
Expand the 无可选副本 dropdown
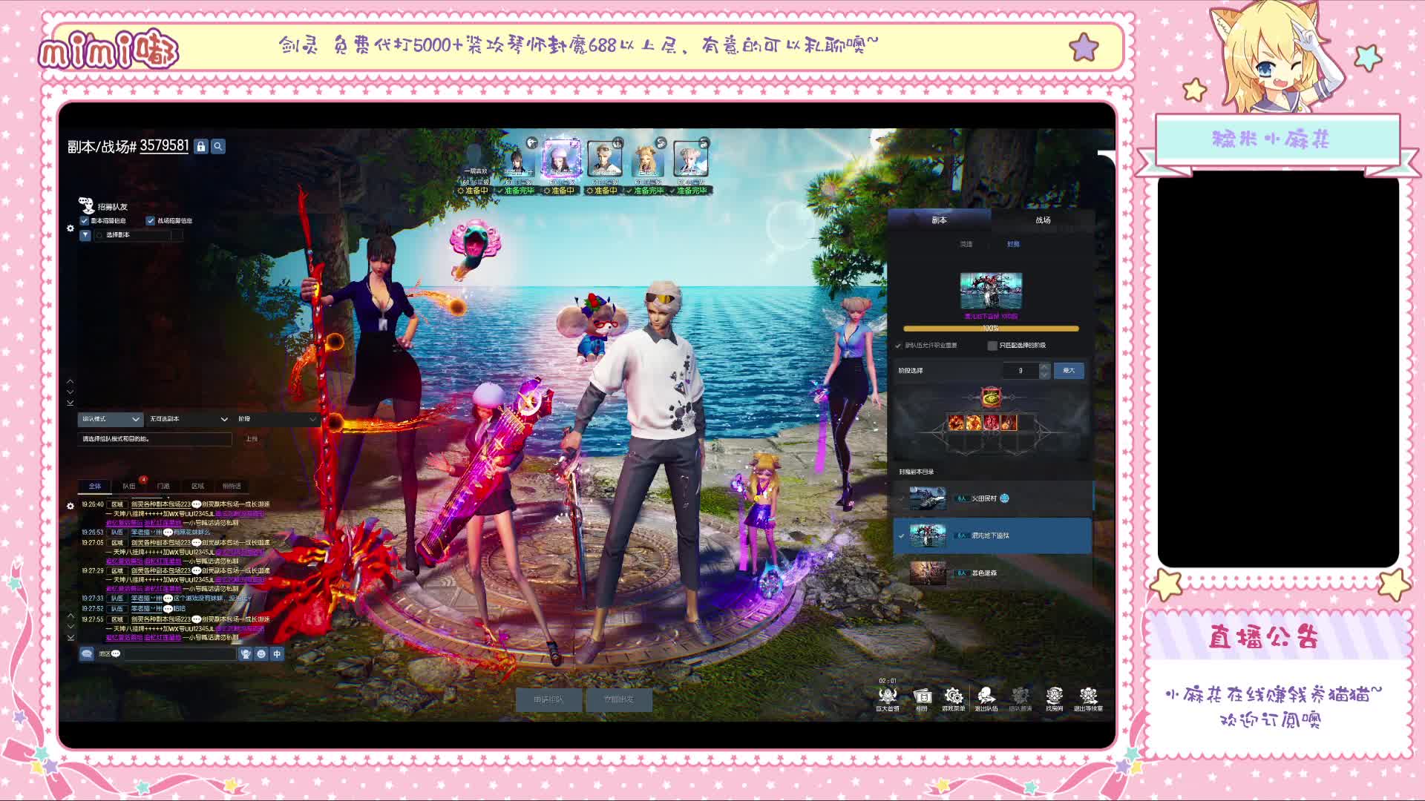[x=189, y=419]
